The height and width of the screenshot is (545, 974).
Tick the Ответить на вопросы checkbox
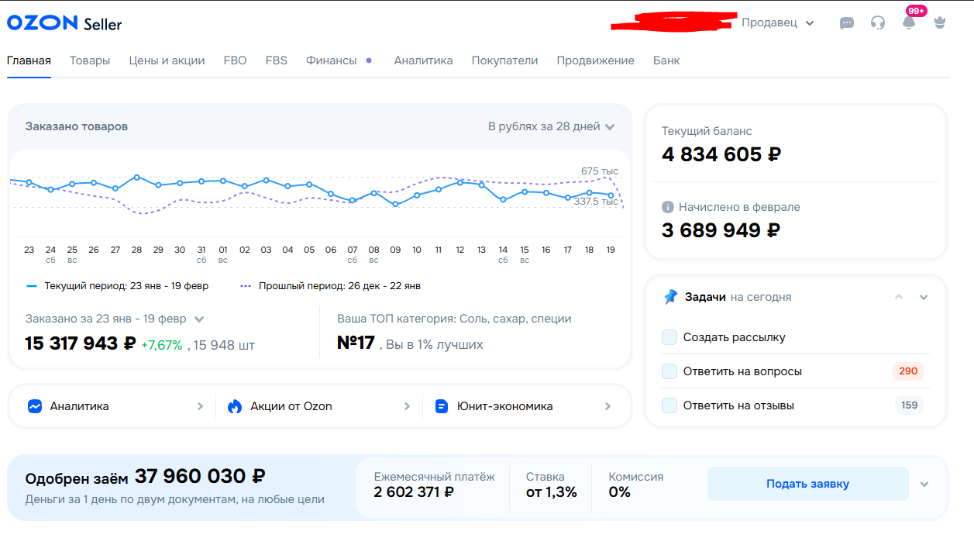click(669, 371)
